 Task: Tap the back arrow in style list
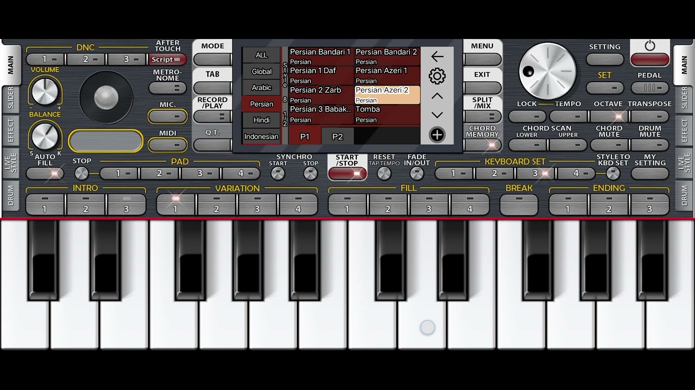437,56
